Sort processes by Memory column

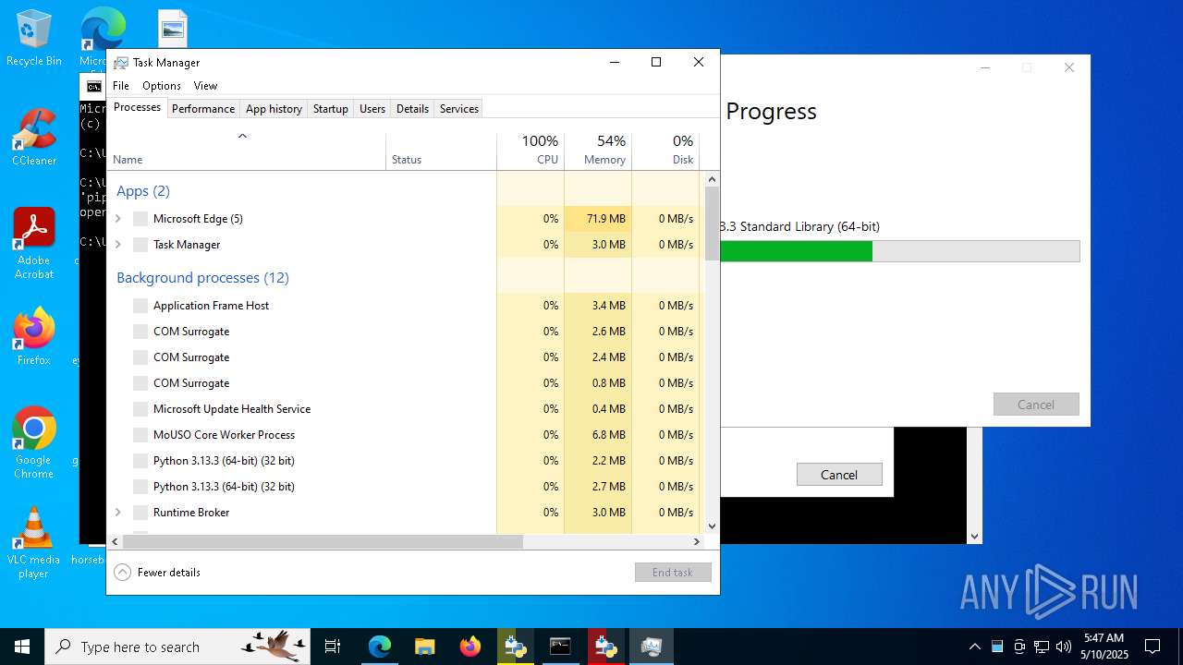(x=598, y=150)
